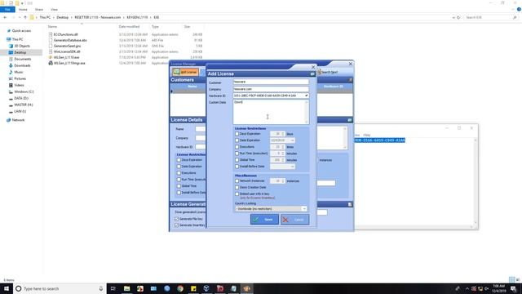The width and height of the screenshot is (522, 294).
Task: Sort files by Name column header
Action: click(52, 27)
